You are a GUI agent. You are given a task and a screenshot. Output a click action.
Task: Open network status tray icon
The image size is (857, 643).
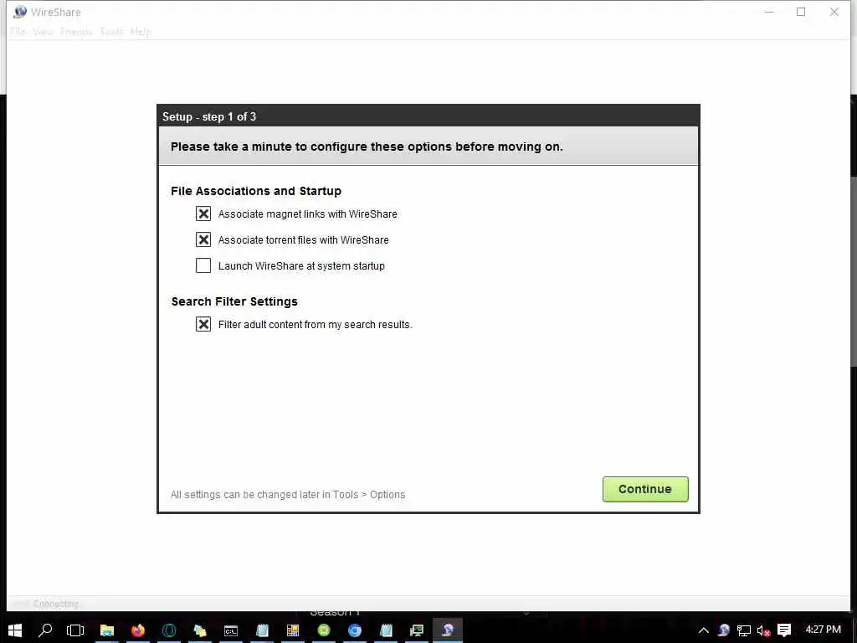(744, 630)
